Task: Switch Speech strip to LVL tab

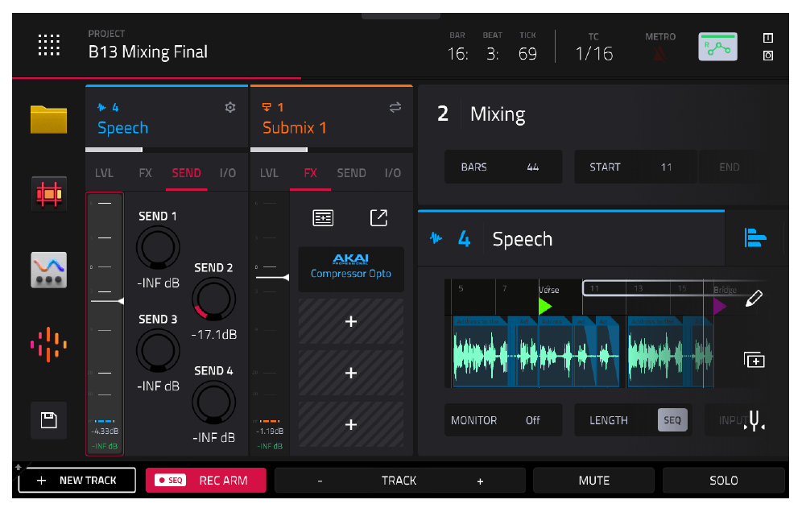Action: click(x=104, y=173)
